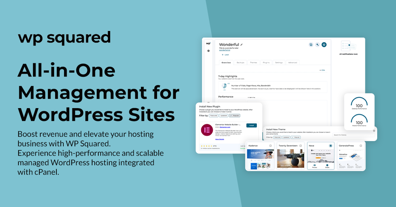Image resolution: width=396 pixels, height=207 pixels.
Task: Click the wrench tools icon
Action: tap(317, 44)
